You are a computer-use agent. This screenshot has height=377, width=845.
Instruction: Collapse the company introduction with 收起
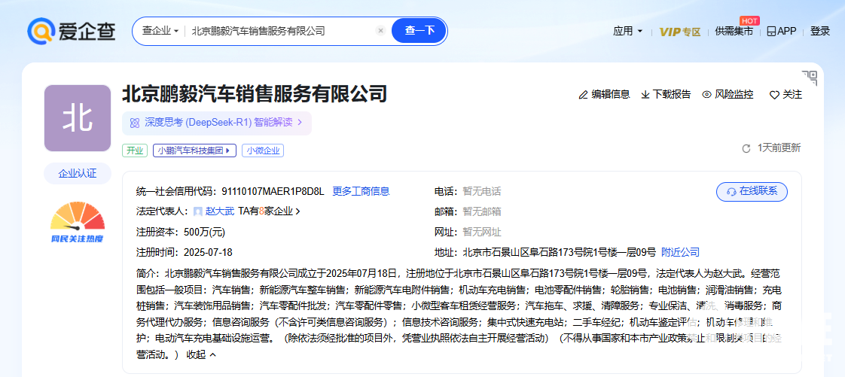coord(201,354)
